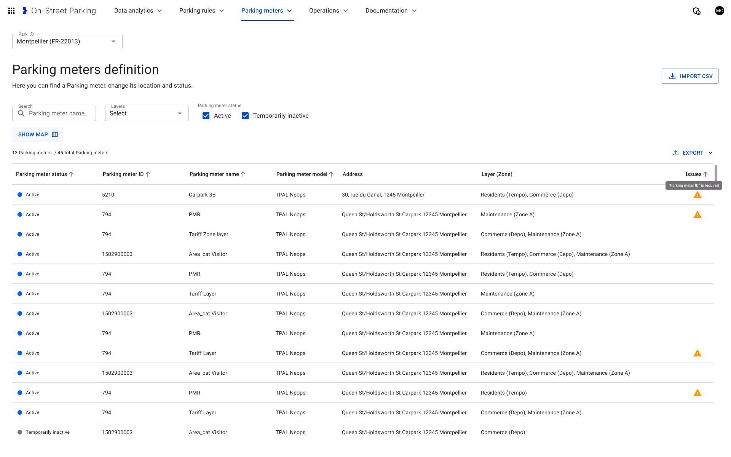Click warning icon in Carpark 3B row
The height and width of the screenshot is (457, 731).
tap(697, 195)
